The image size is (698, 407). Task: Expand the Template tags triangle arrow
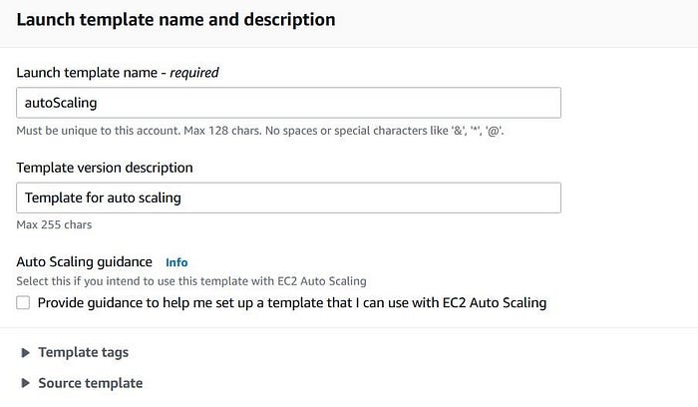[24, 352]
